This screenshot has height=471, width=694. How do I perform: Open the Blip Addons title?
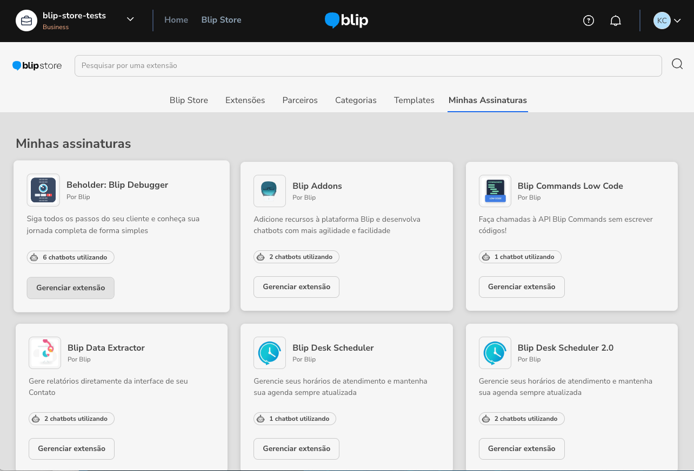[317, 186]
